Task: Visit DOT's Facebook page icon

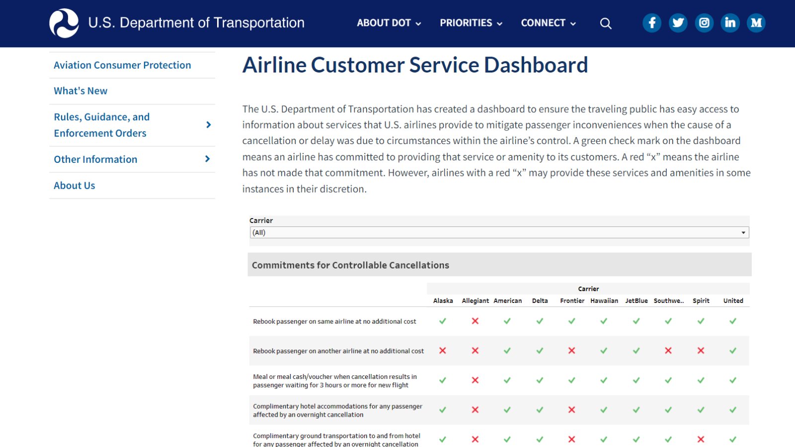Action: (x=652, y=23)
